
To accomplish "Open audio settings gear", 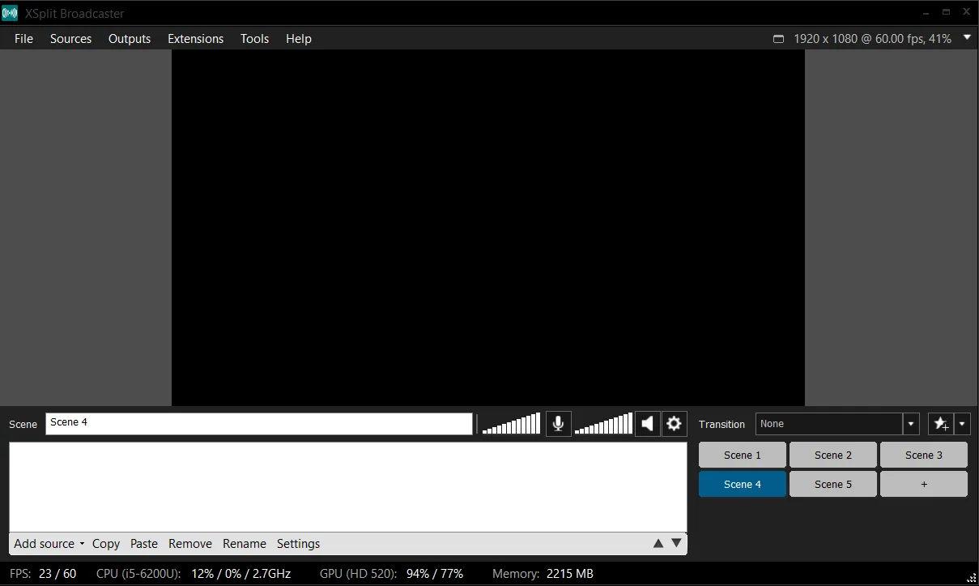I will [x=674, y=423].
